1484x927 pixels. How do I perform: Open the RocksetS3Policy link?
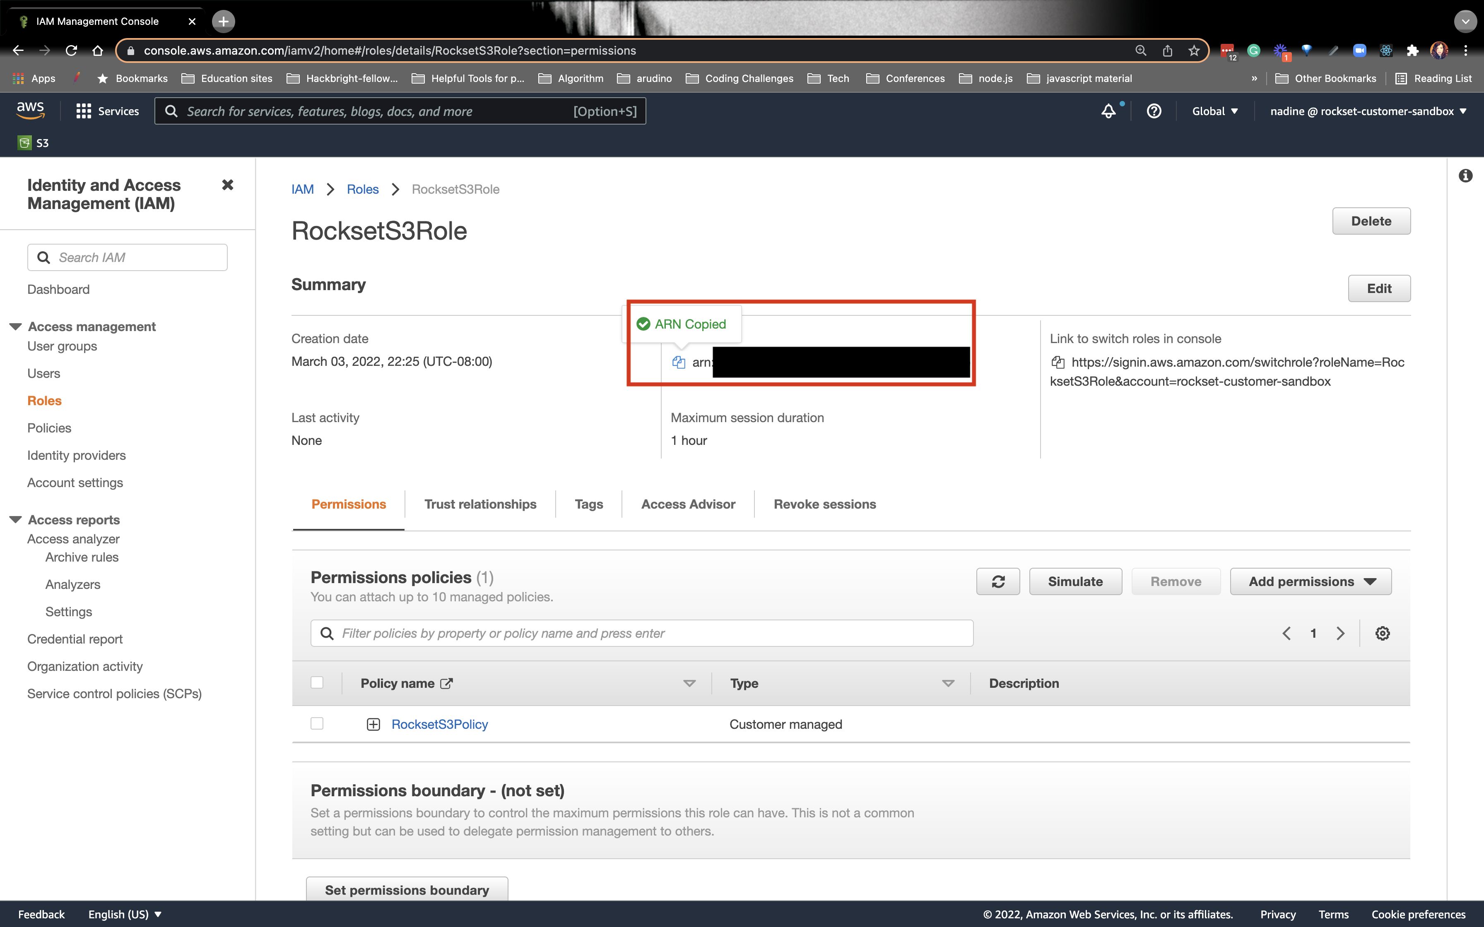440,724
